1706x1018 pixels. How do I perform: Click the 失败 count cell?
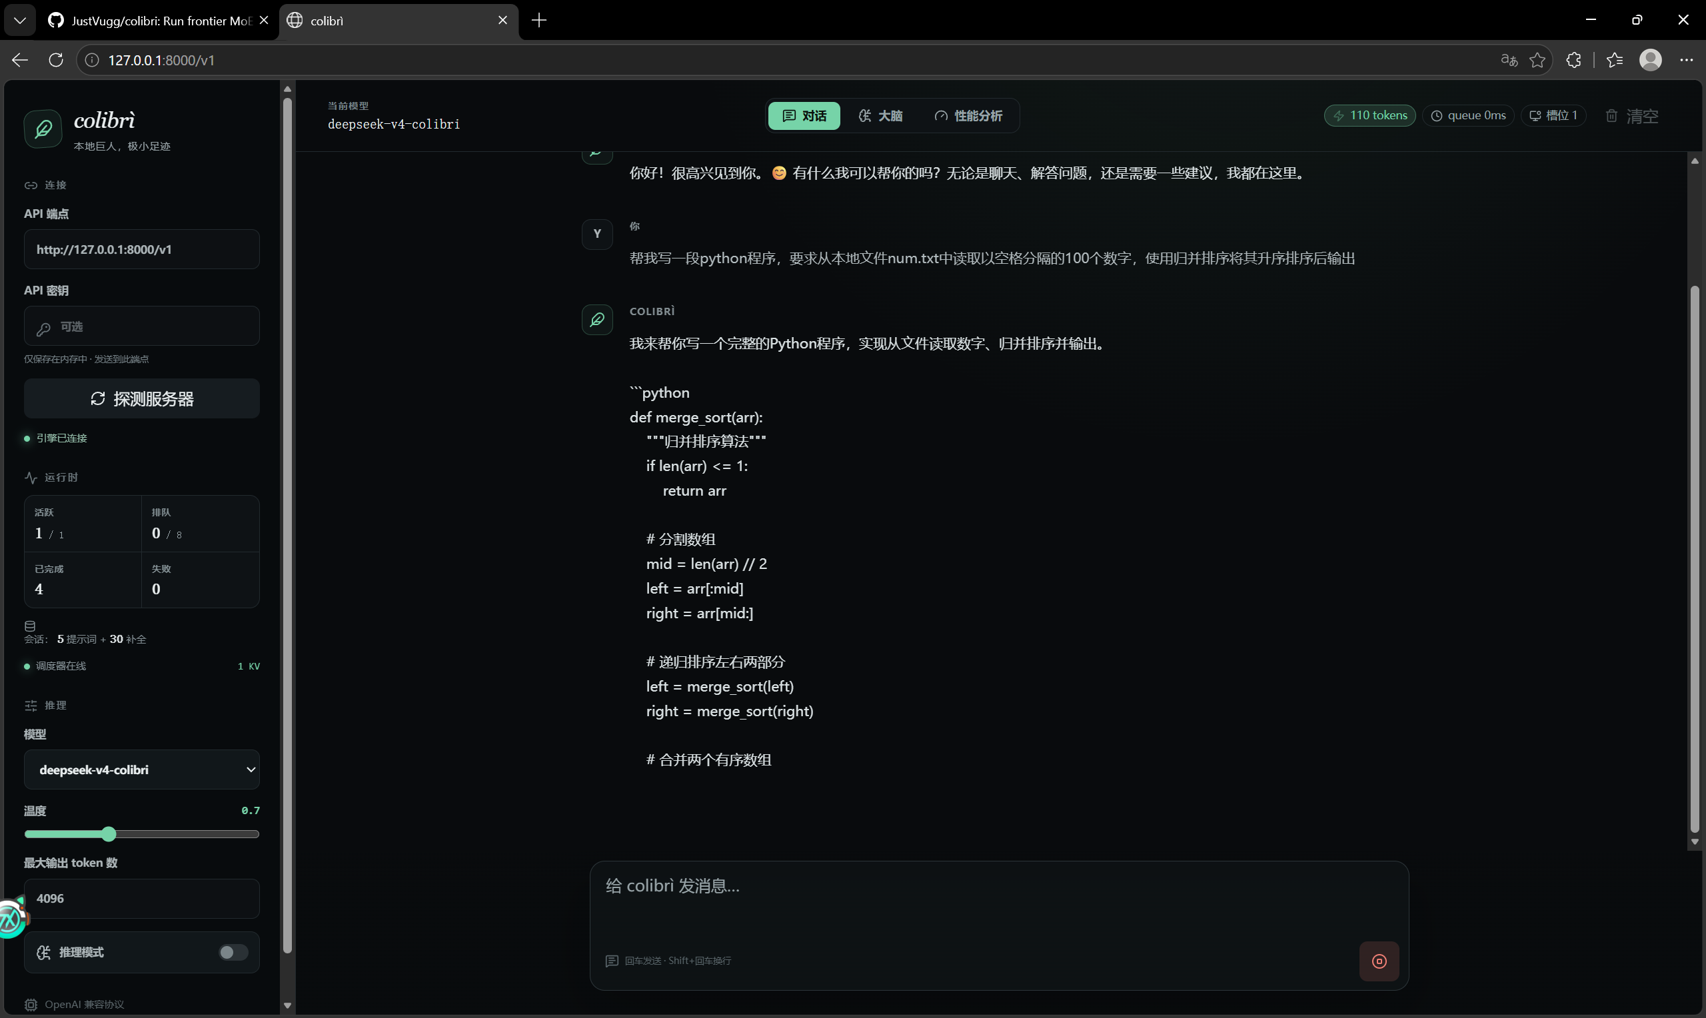201,580
